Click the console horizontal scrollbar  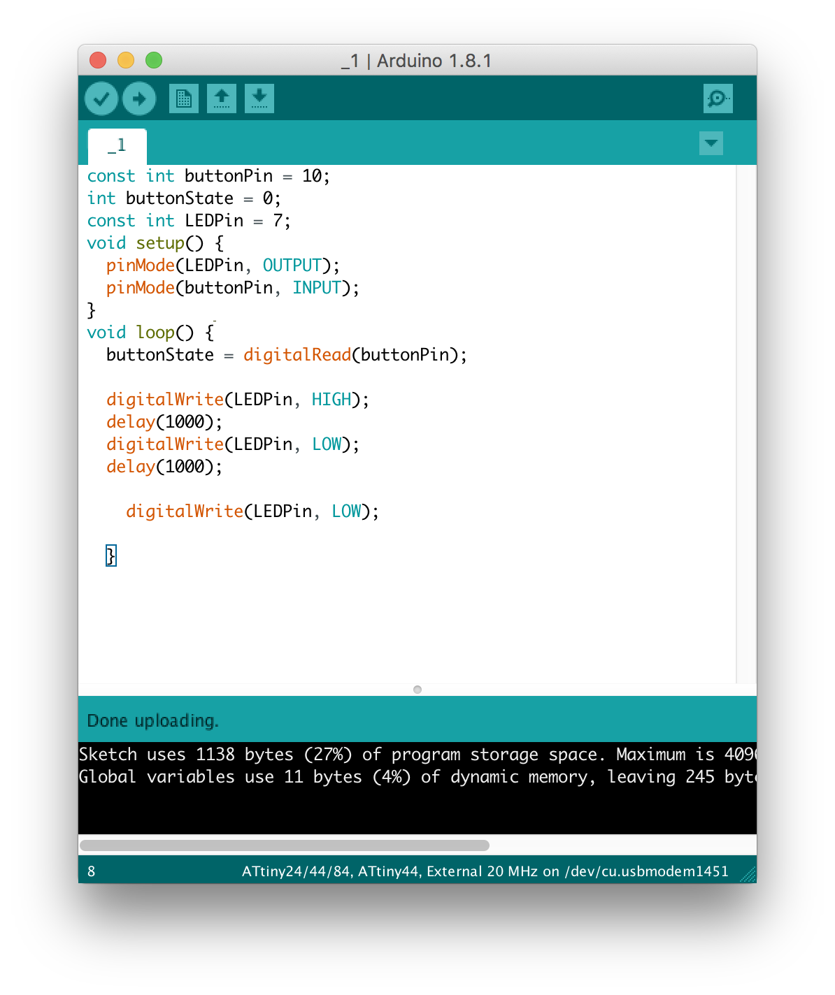click(285, 845)
